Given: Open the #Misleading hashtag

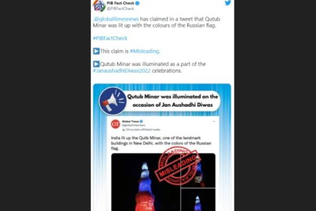Looking at the screenshot, I should (x=144, y=51).
